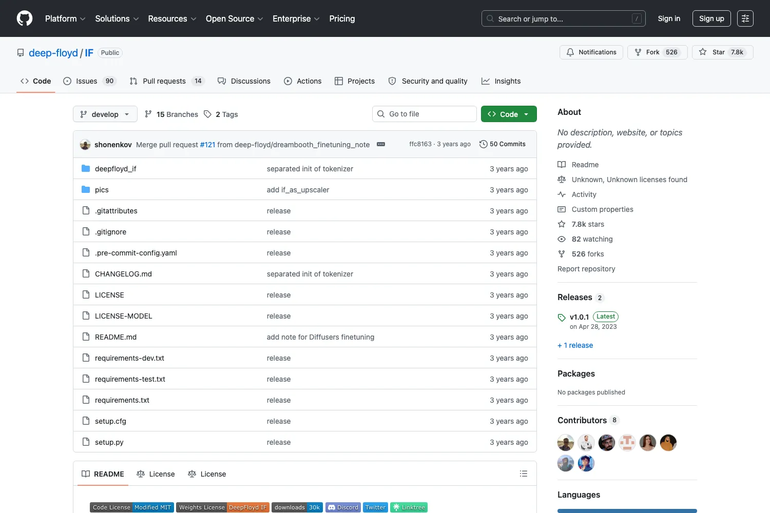Click the Discord badge
The width and height of the screenshot is (770, 513).
(343, 507)
